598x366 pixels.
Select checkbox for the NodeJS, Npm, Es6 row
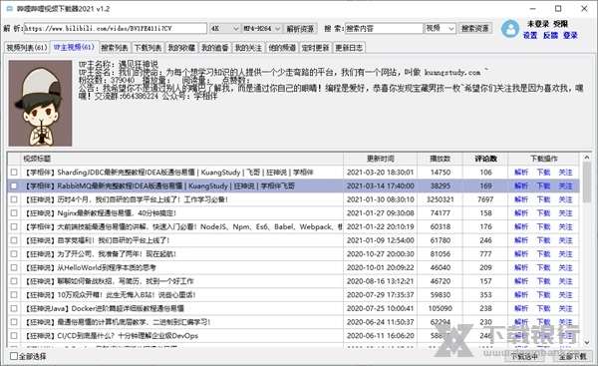pos(14,226)
